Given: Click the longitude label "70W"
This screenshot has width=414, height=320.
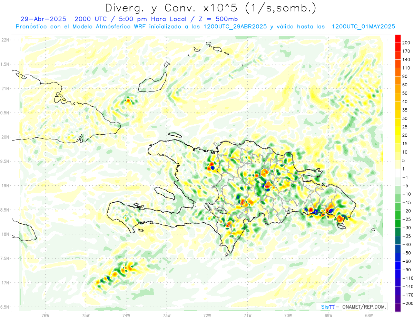Looking at the screenshot, I should pos(288,316).
